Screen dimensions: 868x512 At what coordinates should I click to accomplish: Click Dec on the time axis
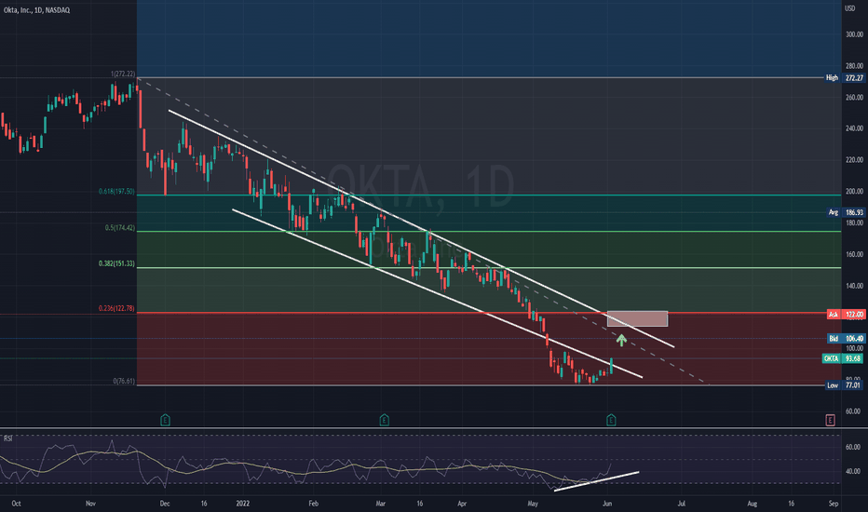tap(165, 504)
